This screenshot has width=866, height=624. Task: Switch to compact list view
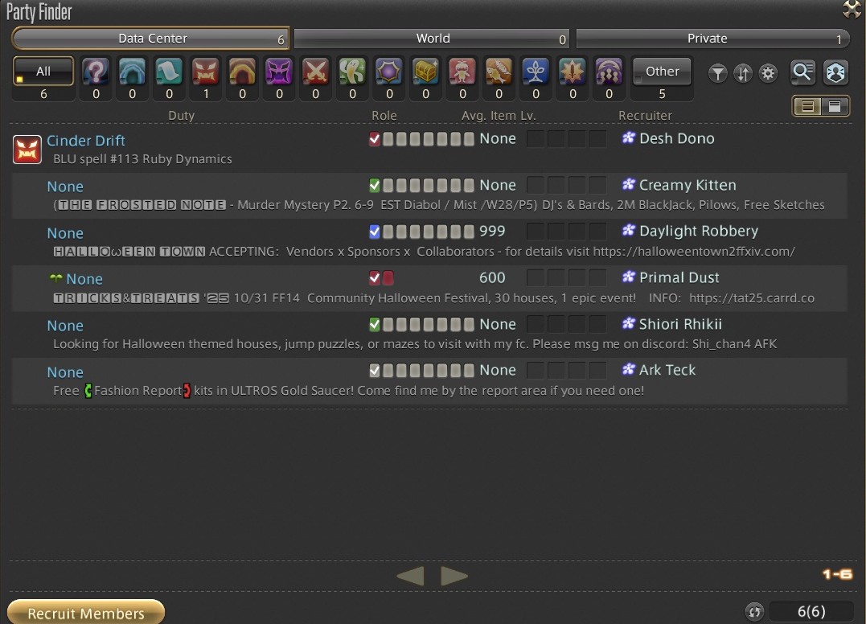coord(807,106)
